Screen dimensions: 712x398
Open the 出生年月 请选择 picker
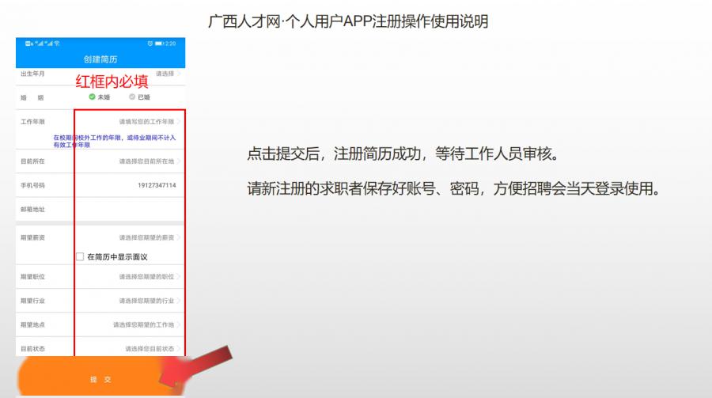(x=168, y=74)
